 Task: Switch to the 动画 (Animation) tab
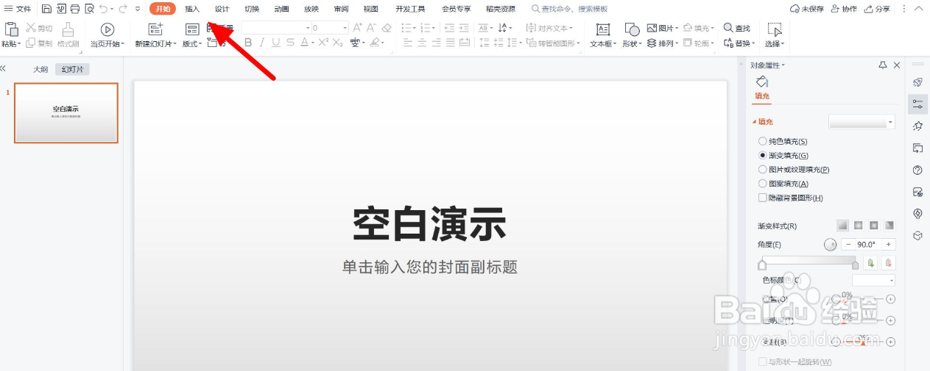pyautogui.click(x=281, y=9)
